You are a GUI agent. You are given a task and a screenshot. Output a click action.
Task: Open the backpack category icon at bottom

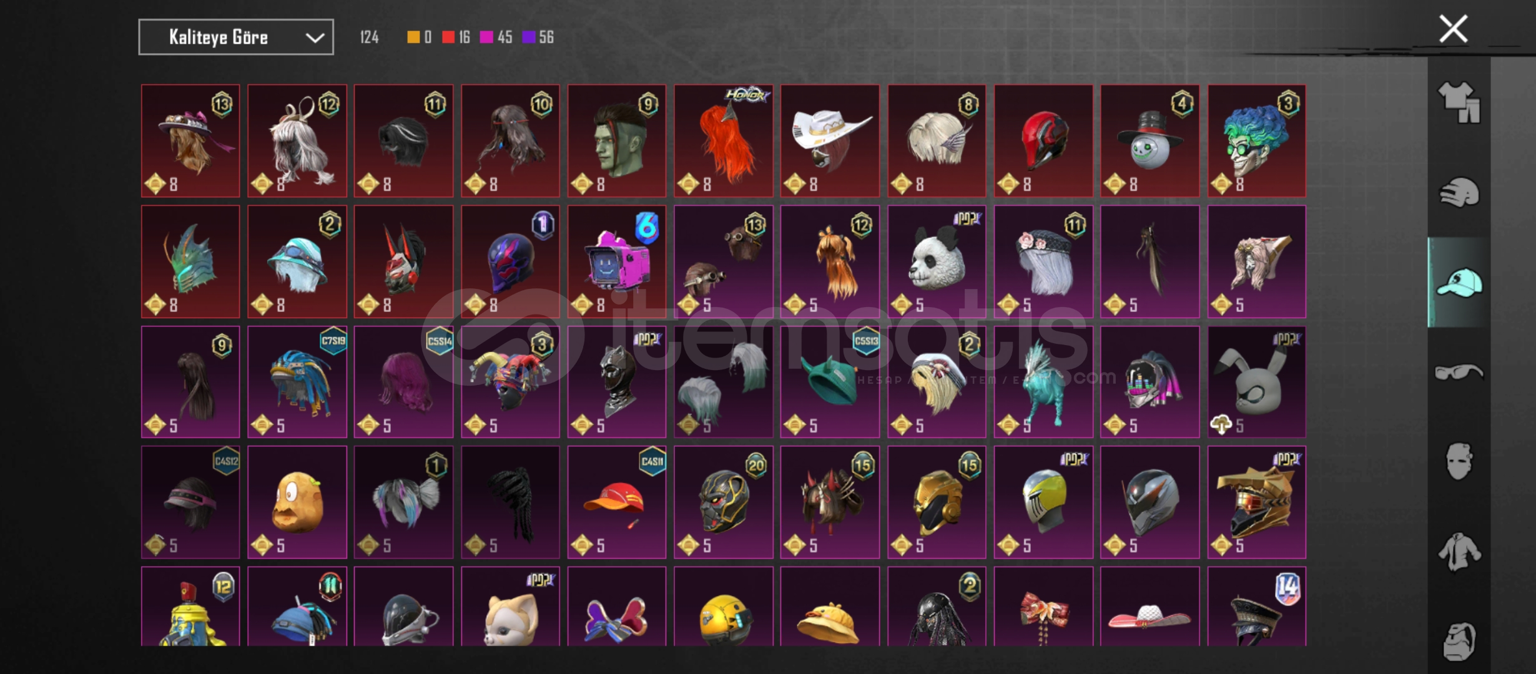pyautogui.click(x=1459, y=642)
